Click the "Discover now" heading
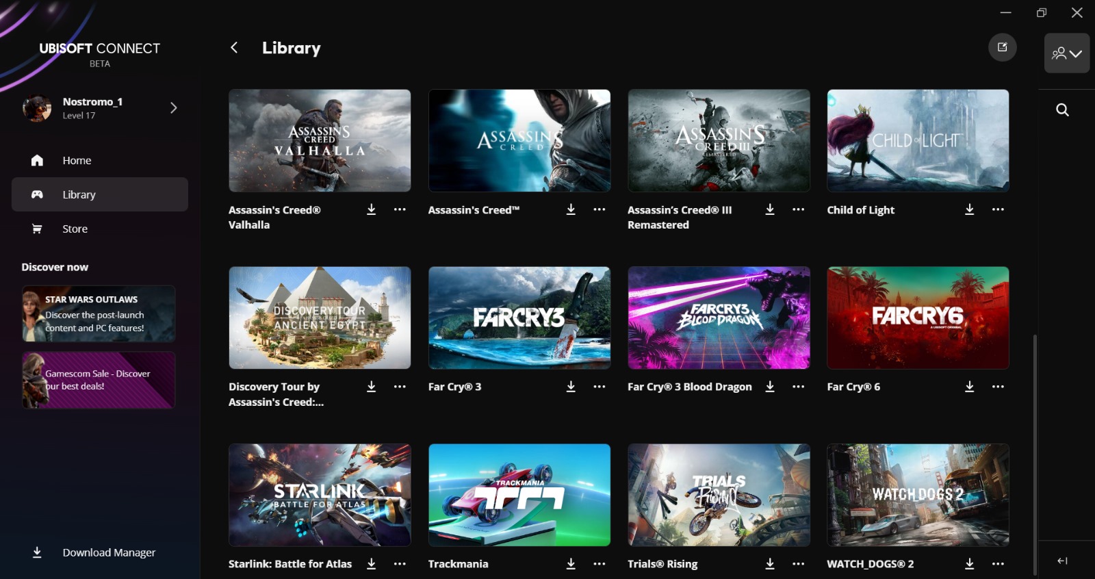Image resolution: width=1095 pixels, height=579 pixels. pos(55,267)
